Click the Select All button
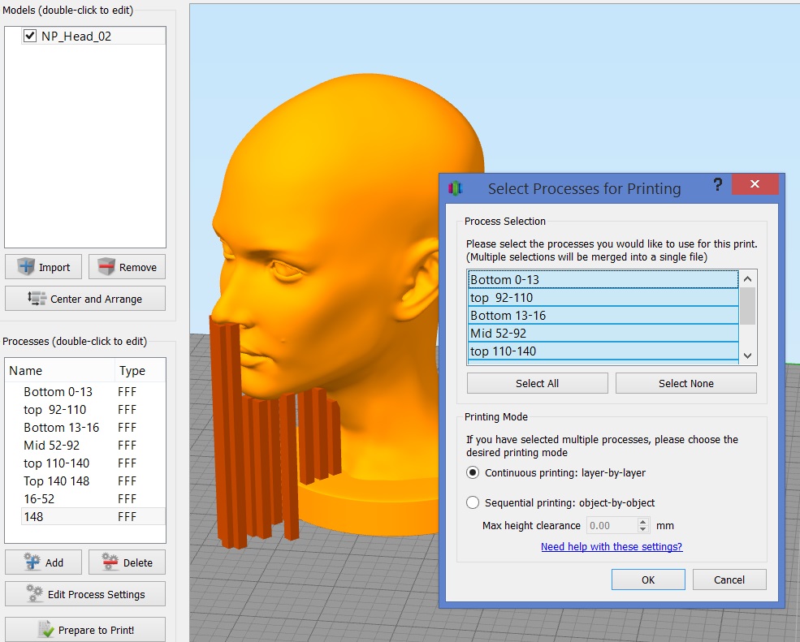 click(x=537, y=383)
